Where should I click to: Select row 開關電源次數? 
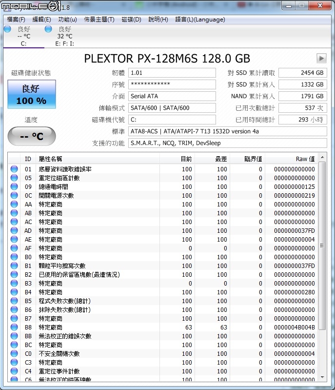(163, 196)
